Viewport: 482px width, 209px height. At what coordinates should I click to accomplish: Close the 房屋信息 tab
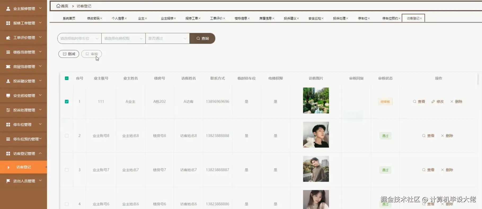point(273,18)
